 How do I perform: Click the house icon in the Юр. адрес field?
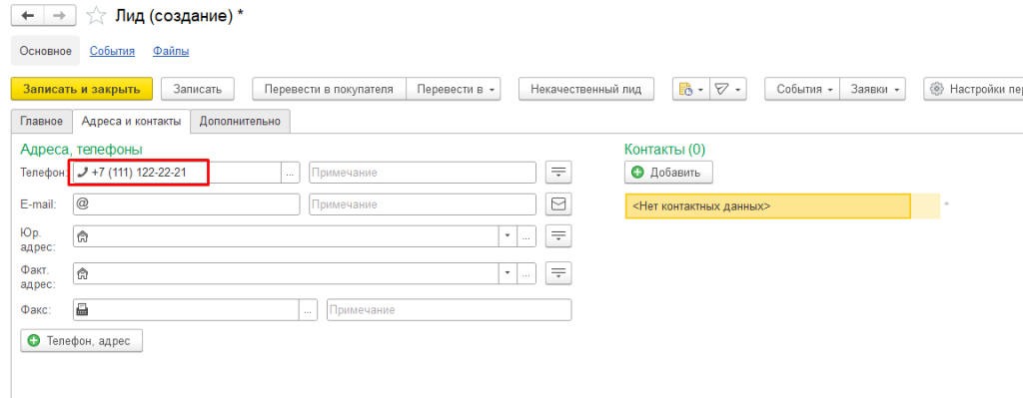[x=82, y=236]
